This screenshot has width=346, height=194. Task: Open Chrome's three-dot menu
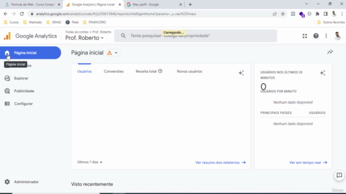342,14
